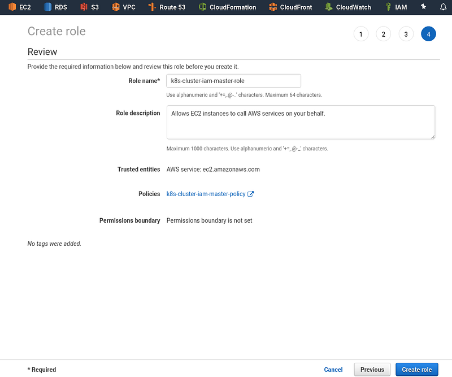452x377 pixels.
Task: Open the S3 service shortcut icon
Action: [84, 7]
